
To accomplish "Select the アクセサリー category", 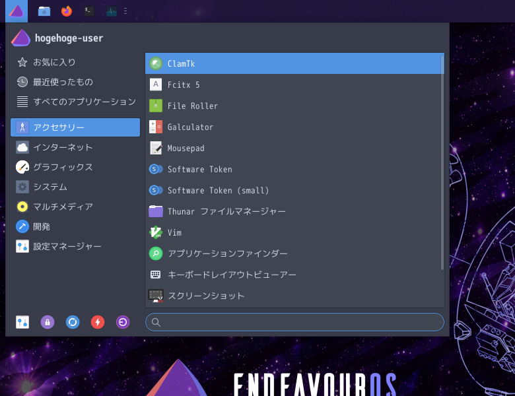I will click(75, 127).
